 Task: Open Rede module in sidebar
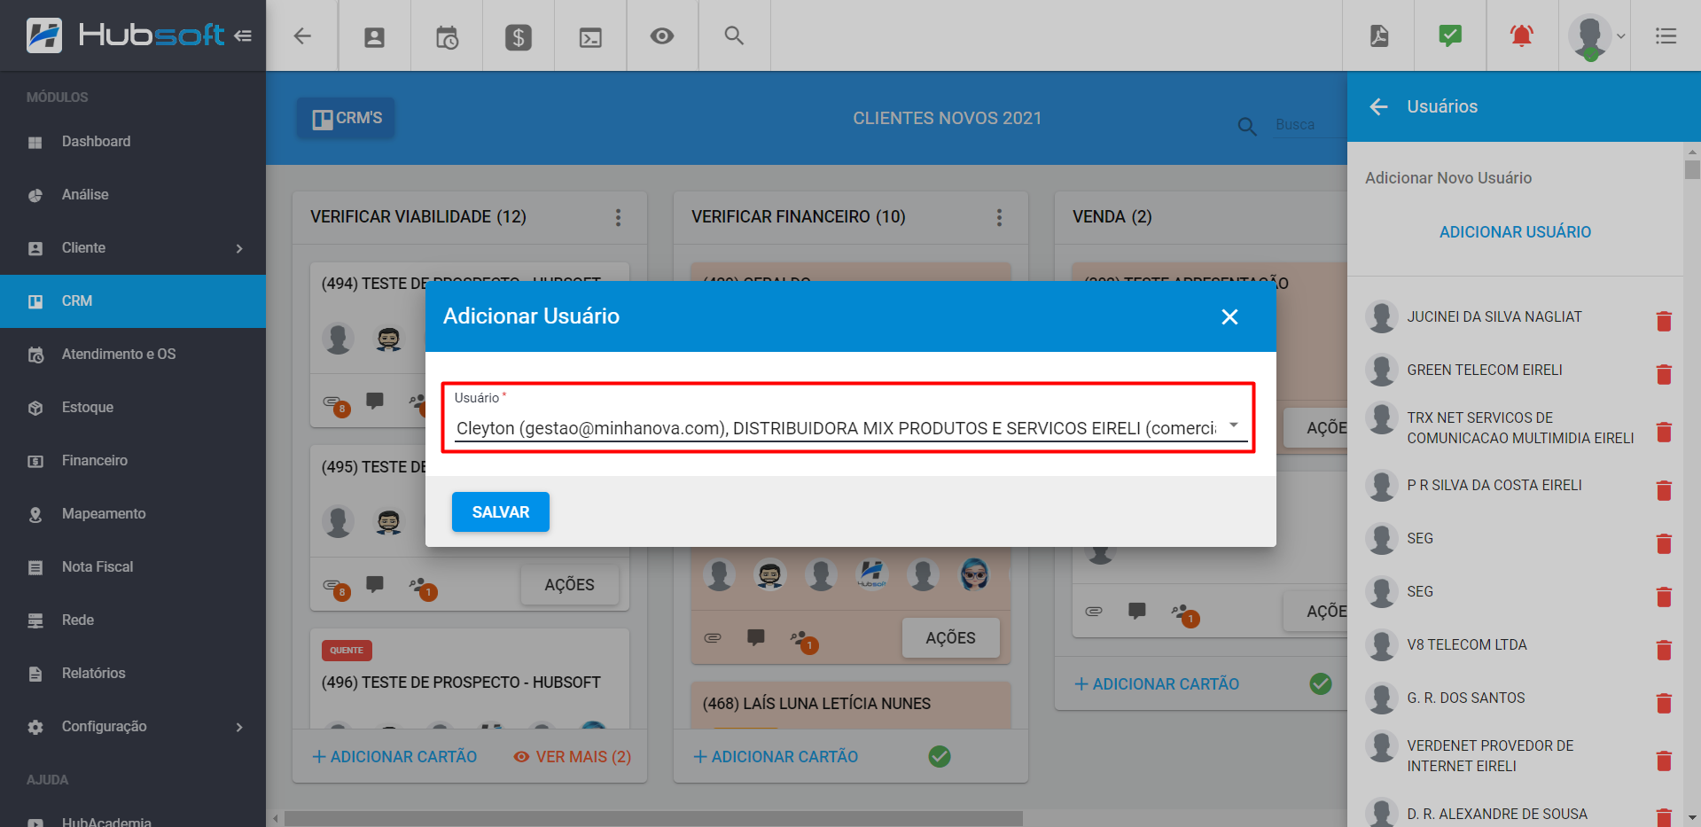pos(133,620)
